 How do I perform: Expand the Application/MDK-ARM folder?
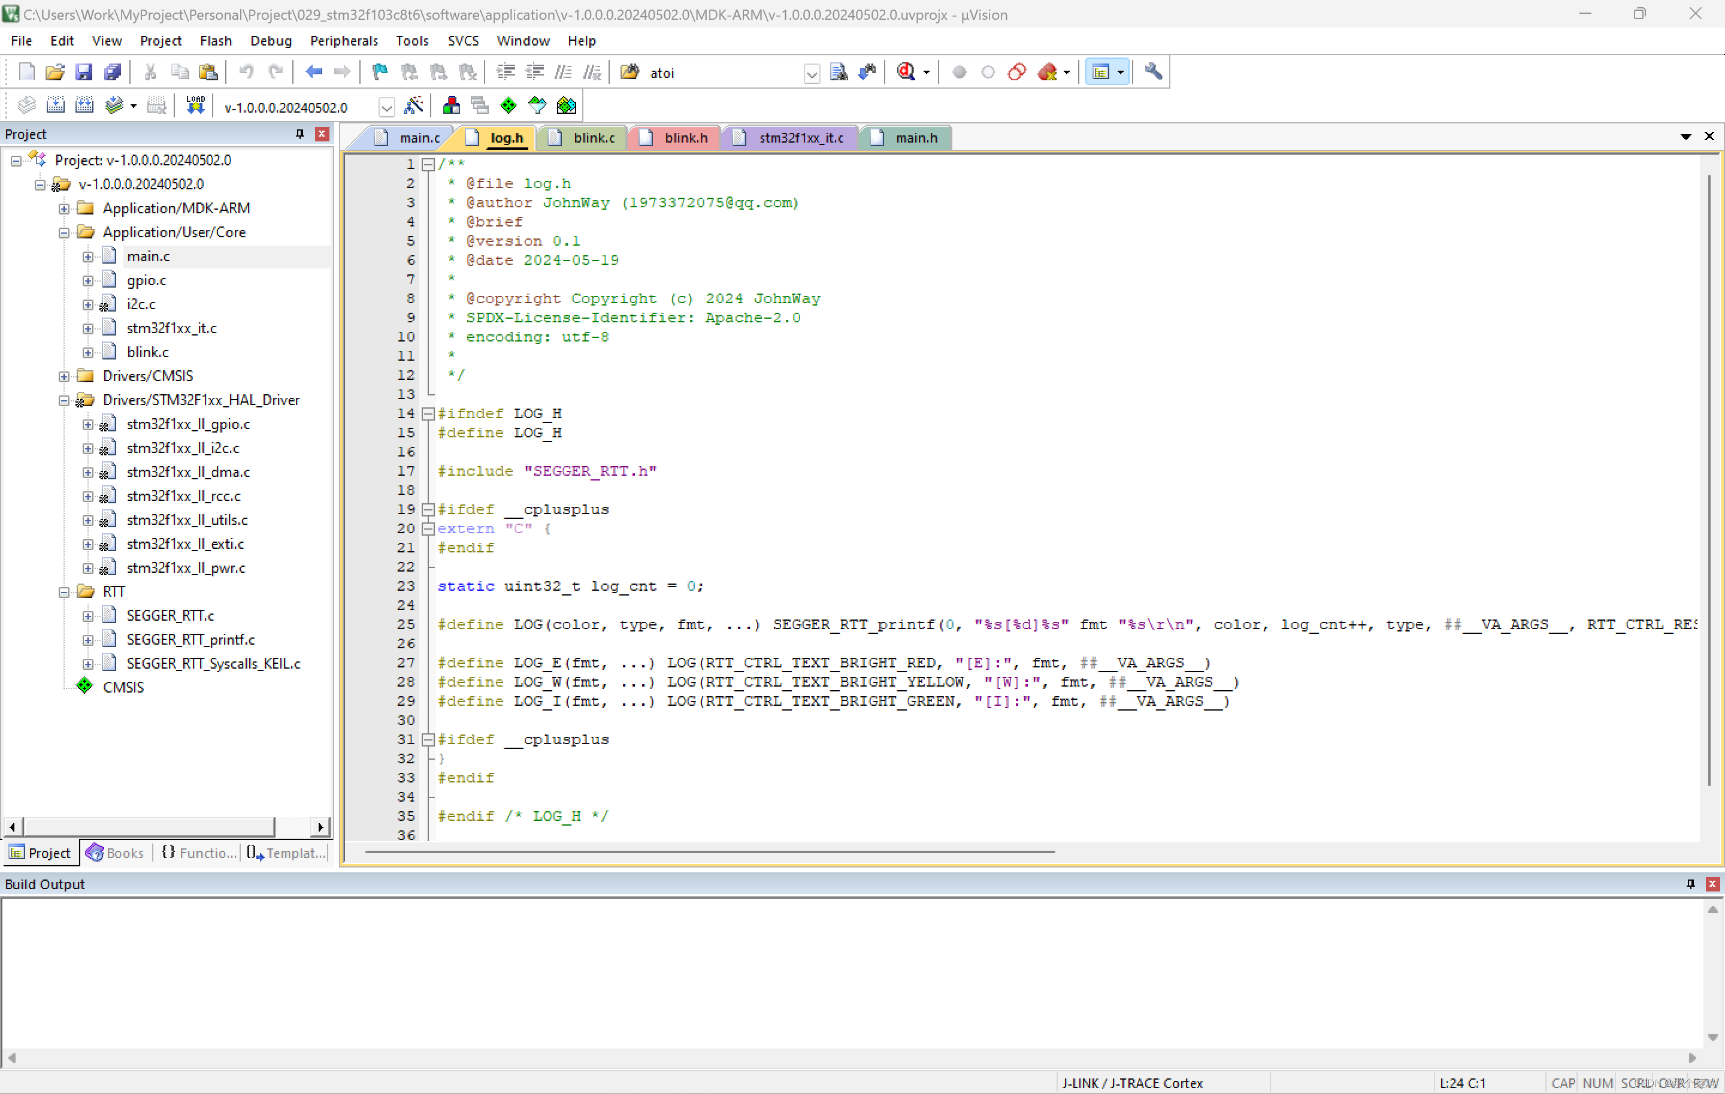pyautogui.click(x=63, y=208)
